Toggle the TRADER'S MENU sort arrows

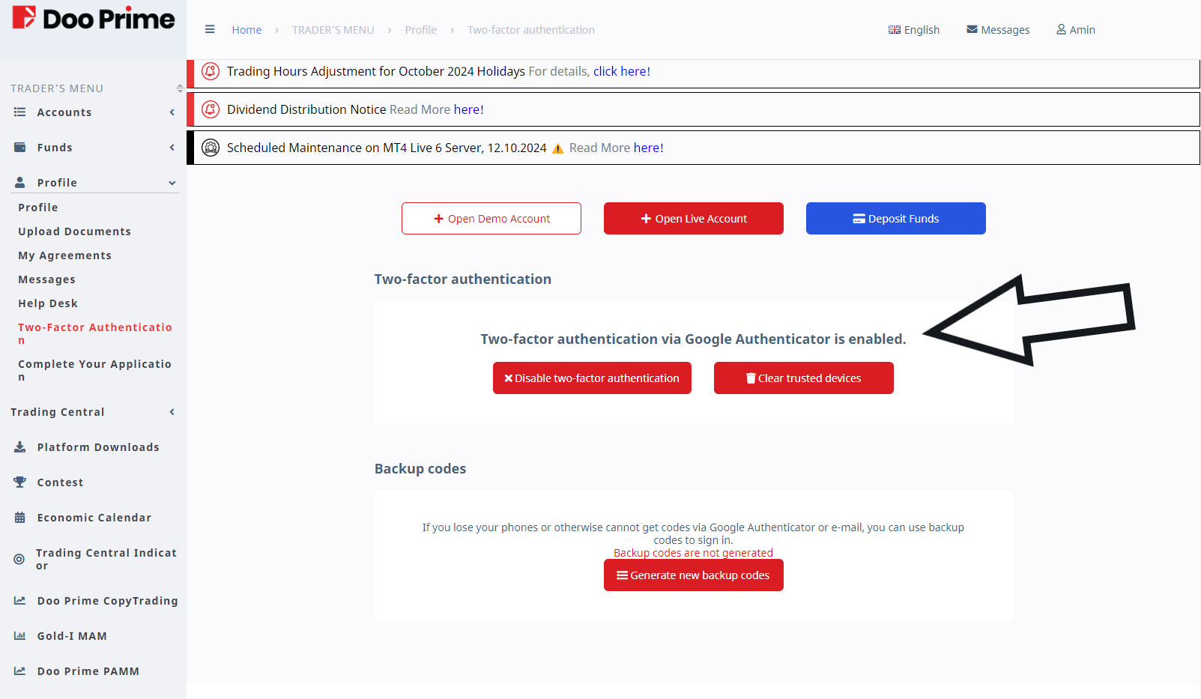(x=180, y=88)
